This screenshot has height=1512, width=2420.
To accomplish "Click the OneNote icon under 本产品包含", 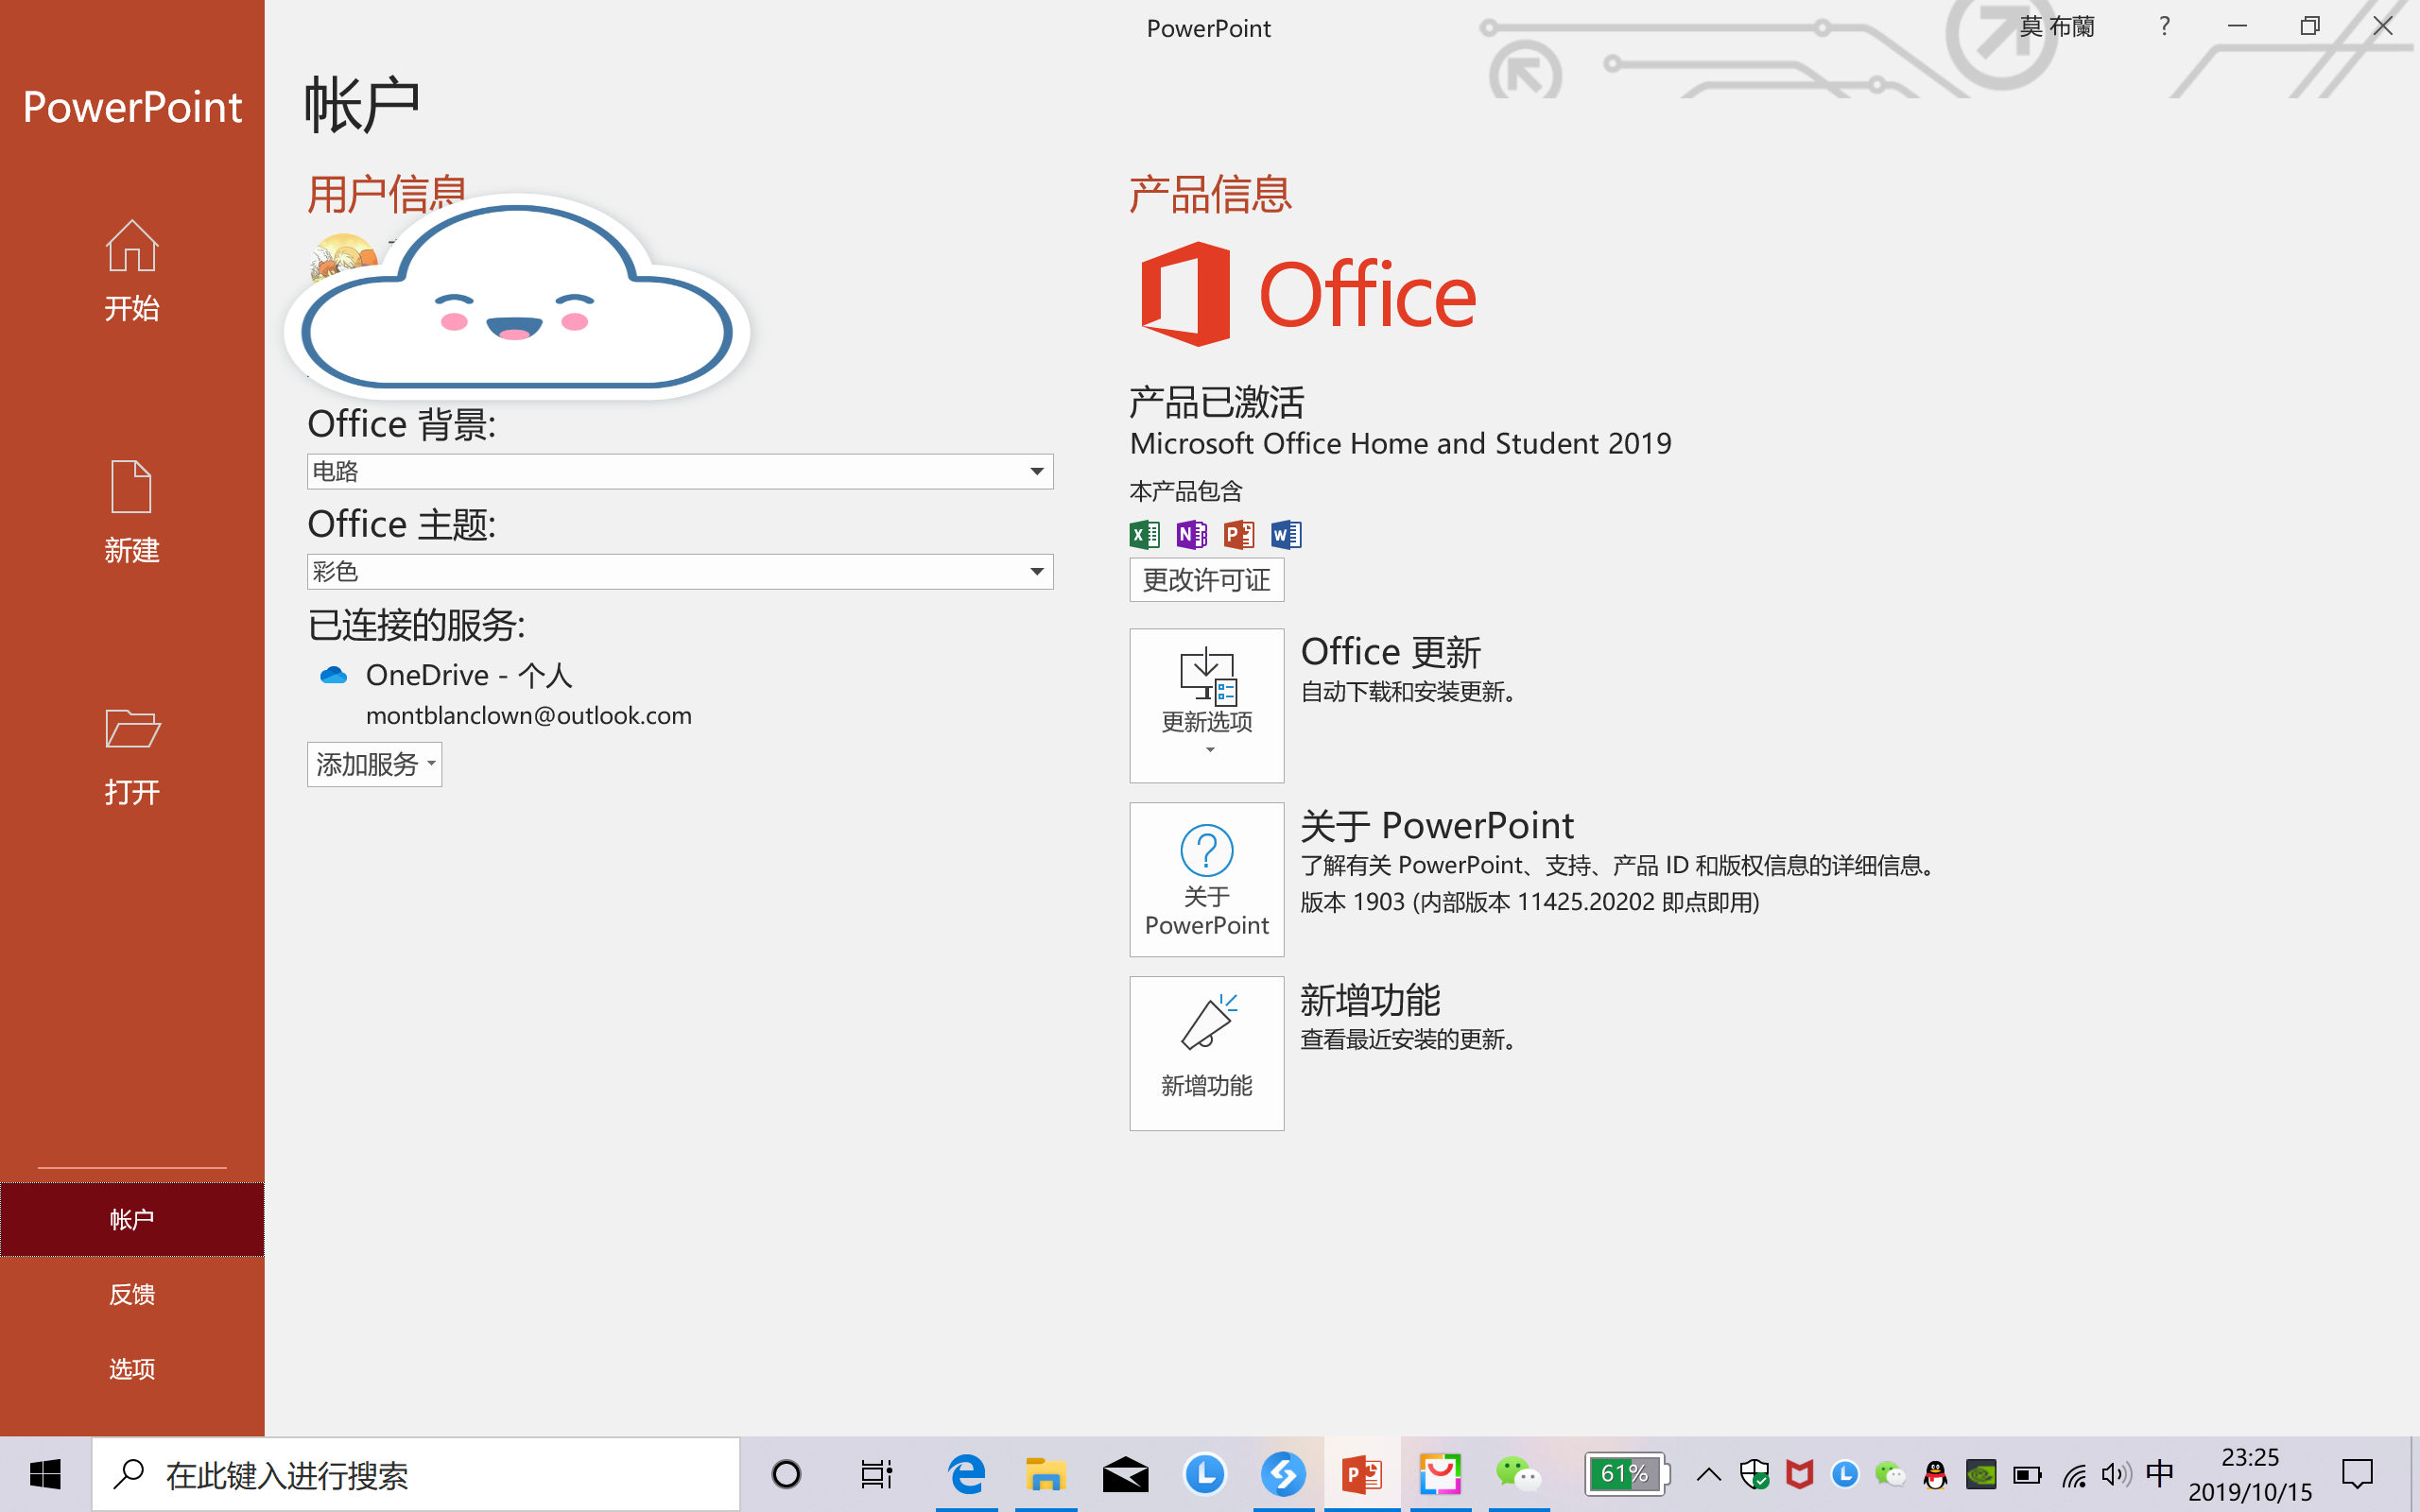I will coord(1192,535).
